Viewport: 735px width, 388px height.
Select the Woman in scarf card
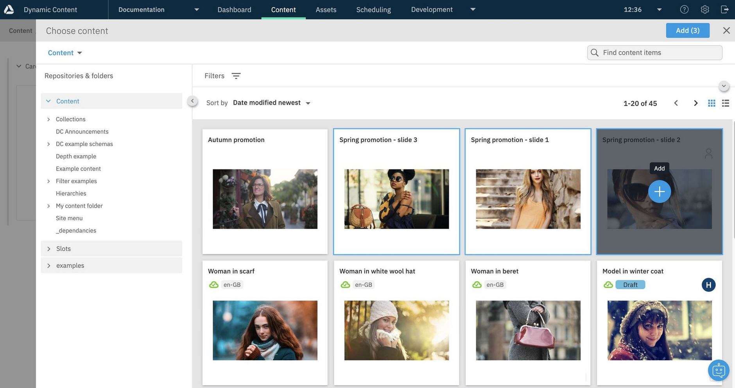pos(265,323)
